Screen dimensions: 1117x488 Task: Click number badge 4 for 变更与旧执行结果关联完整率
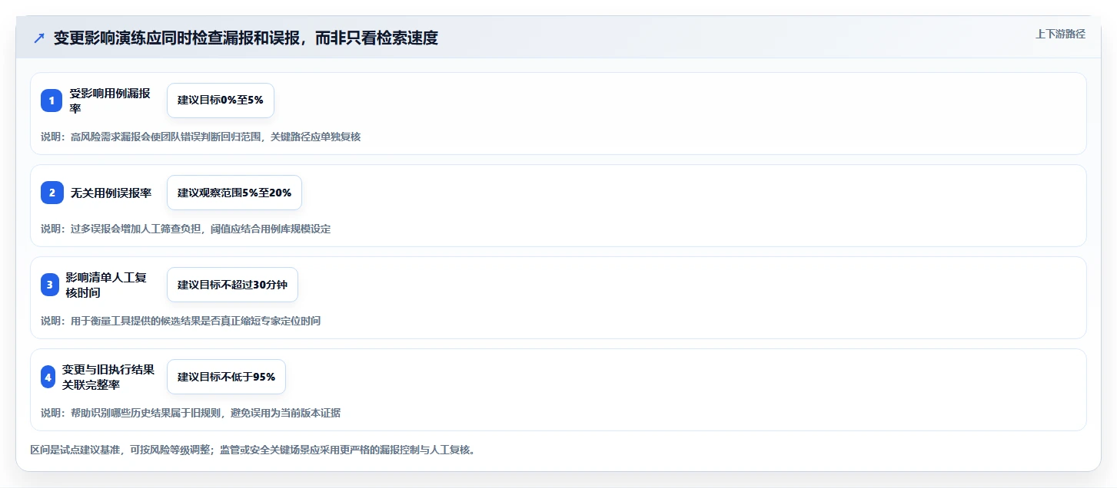click(x=48, y=377)
